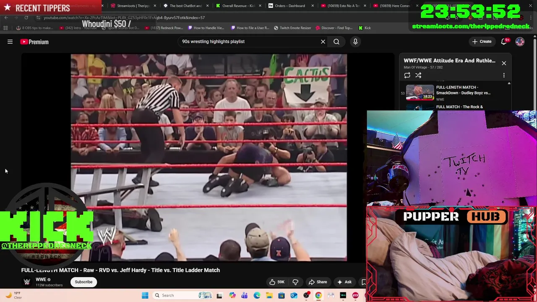537x302 pixels.
Task: Dislike the video
Action: point(295,282)
